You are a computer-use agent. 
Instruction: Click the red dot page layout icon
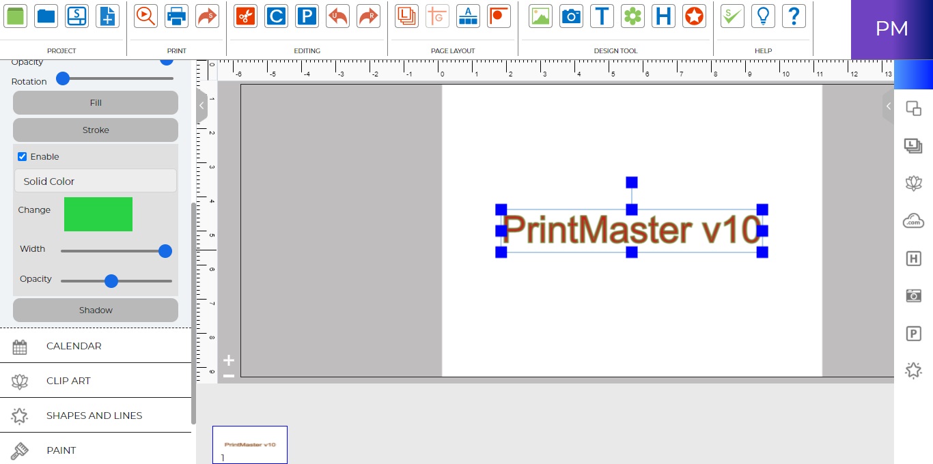click(x=499, y=16)
